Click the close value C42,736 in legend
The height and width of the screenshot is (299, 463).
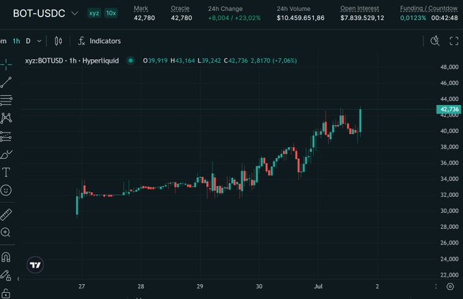tap(236, 61)
